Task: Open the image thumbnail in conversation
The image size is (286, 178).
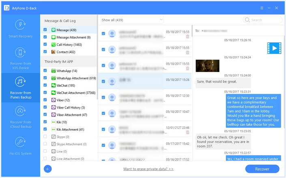Action: (207, 66)
